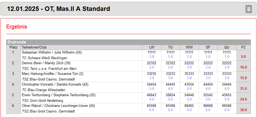Viewport: 257px width, 117px height.
Task: Select the Endrunde table header bar
Action: tap(128, 42)
